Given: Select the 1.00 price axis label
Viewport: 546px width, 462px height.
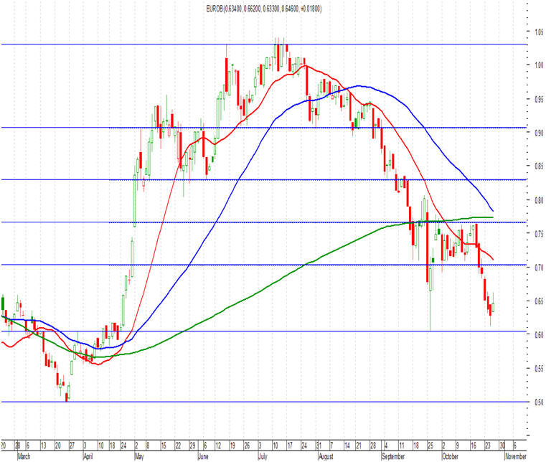Looking at the screenshot, I should 539,65.
